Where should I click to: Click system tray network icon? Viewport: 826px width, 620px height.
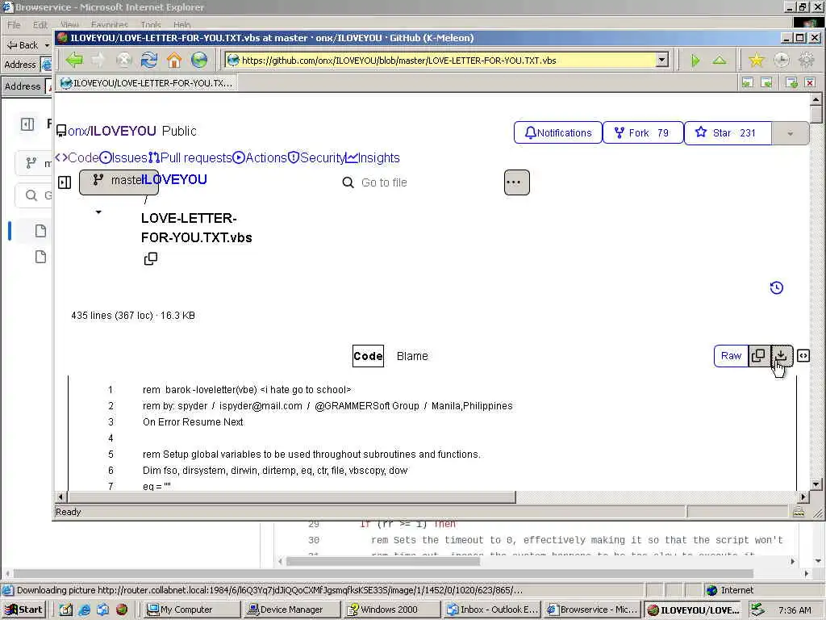click(757, 610)
